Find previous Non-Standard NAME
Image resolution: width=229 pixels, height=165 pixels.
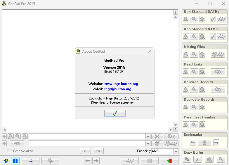(x=186, y=37)
